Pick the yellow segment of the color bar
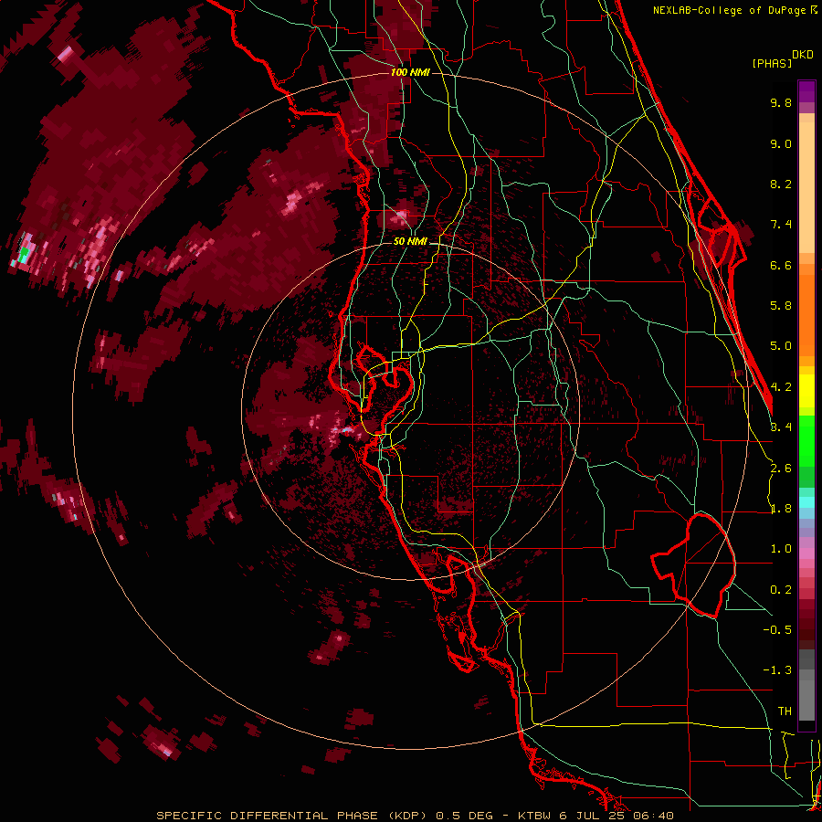Viewport: 822px width, 822px height. 806,391
